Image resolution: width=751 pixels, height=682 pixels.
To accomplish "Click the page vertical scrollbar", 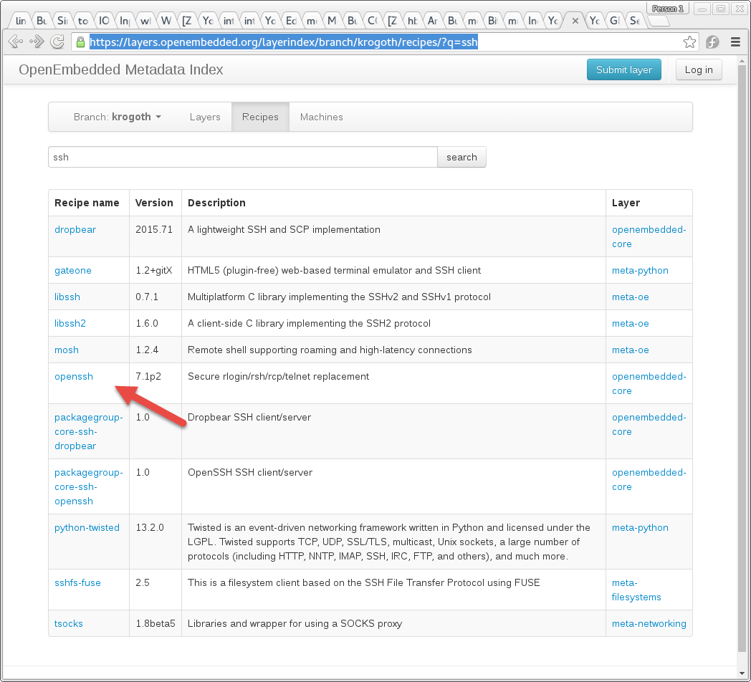I will (x=742, y=358).
